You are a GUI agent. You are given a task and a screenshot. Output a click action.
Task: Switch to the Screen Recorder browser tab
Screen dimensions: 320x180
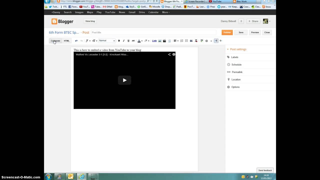[196, 1]
